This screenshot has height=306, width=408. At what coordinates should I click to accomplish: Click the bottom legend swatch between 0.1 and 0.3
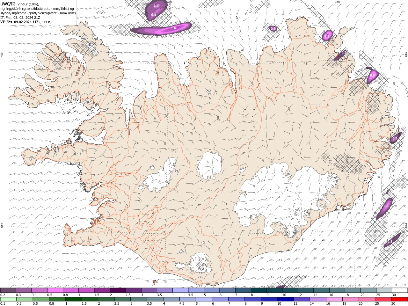[x=9, y=299]
